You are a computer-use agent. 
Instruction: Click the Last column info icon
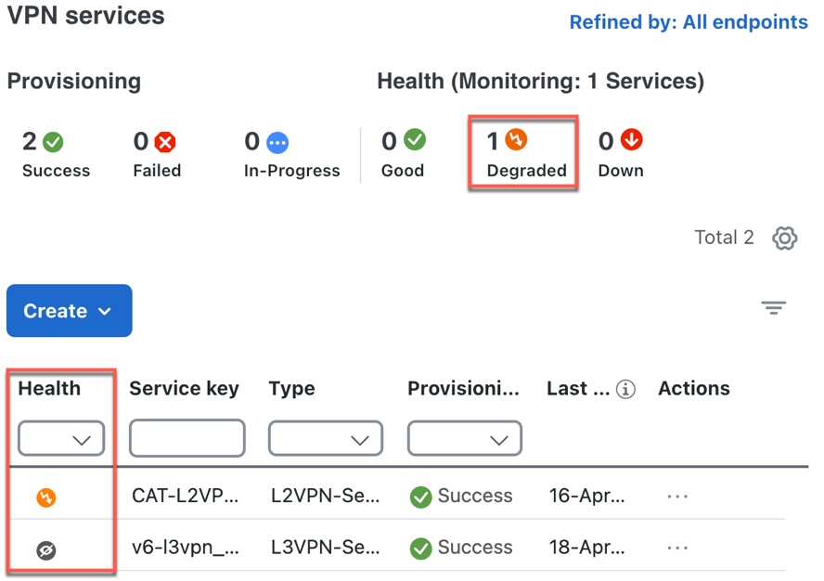click(625, 390)
